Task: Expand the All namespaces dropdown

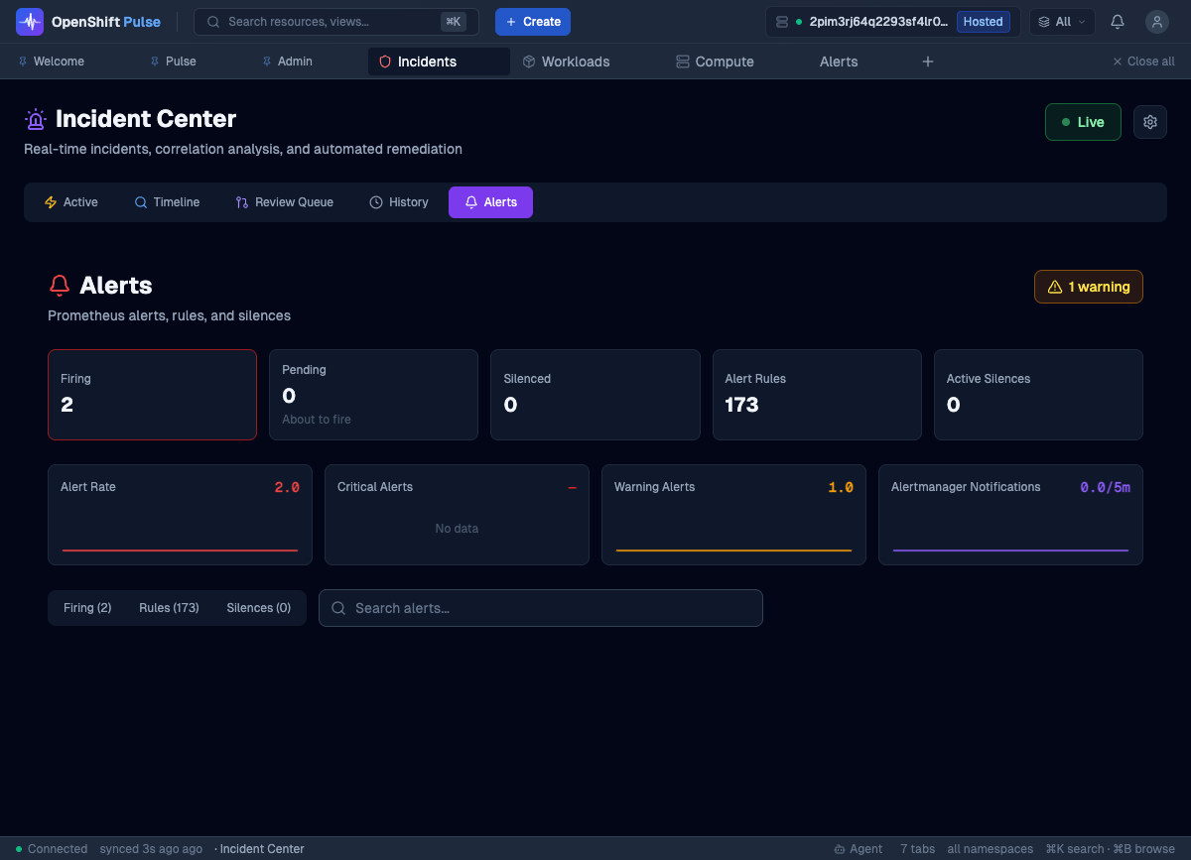Action: point(1062,22)
